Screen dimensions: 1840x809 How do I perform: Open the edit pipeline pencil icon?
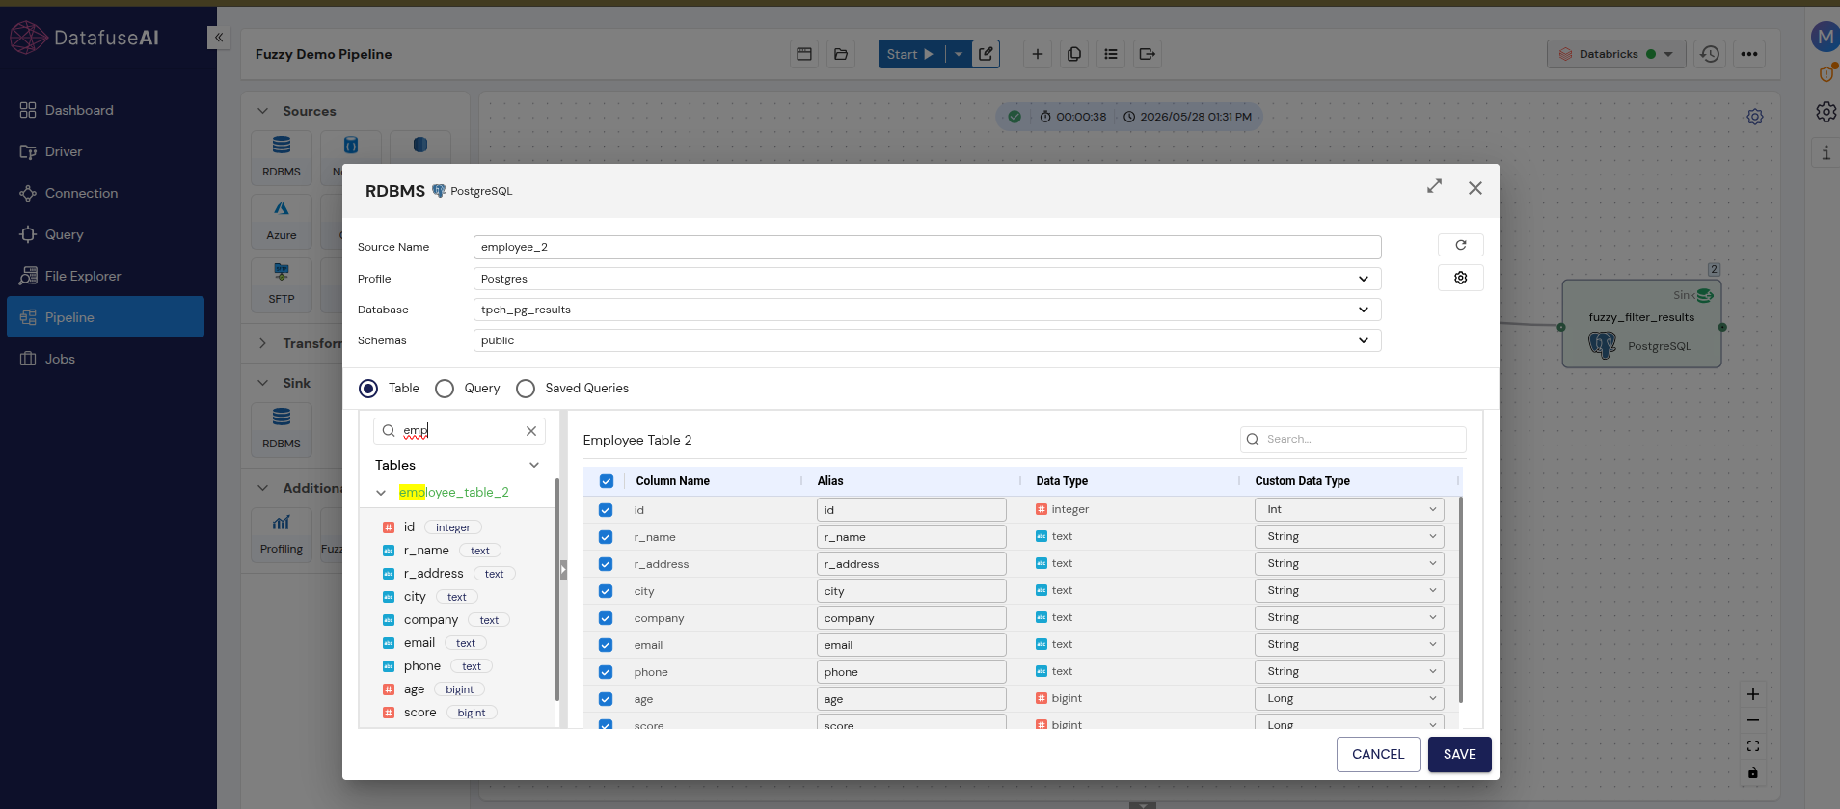coord(986,54)
